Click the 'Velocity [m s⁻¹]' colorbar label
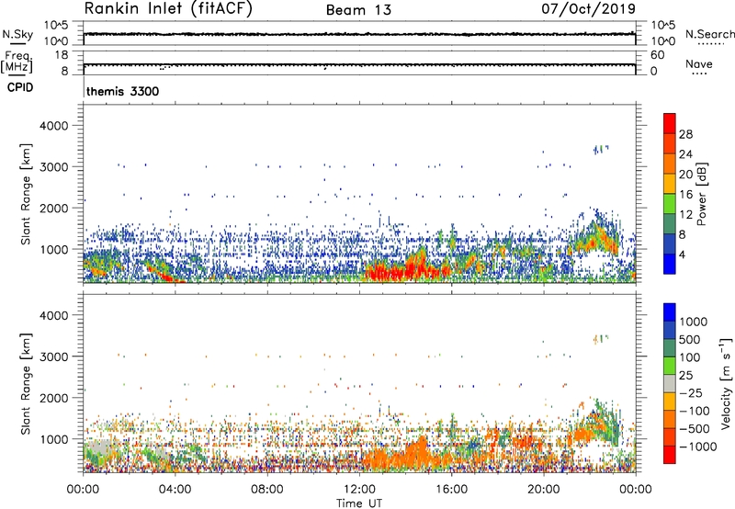 726,384
